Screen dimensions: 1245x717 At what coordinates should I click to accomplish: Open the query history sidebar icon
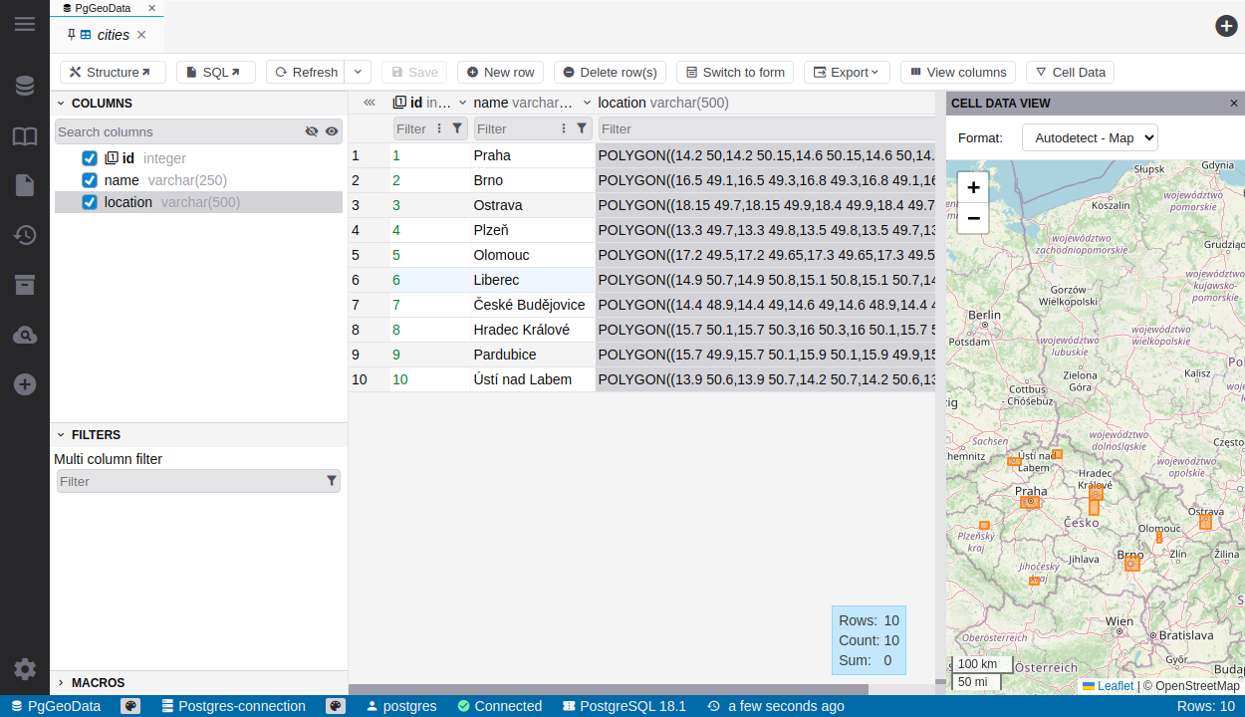pyautogui.click(x=24, y=235)
